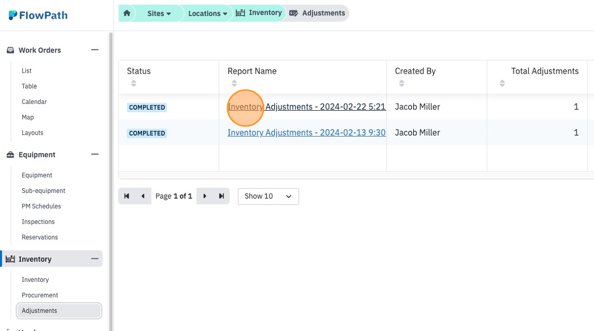The image size is (594, 331).
Task: Open the Show 10 rows dropdown
Action: (268, 196)
